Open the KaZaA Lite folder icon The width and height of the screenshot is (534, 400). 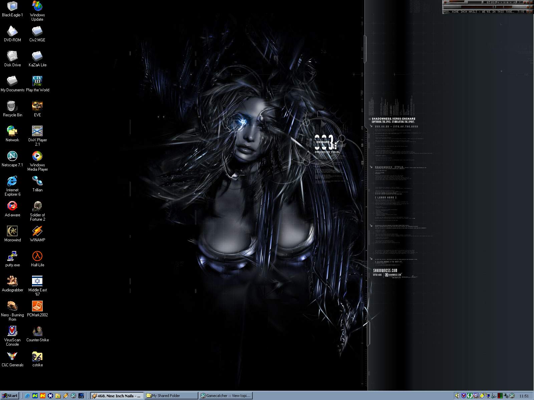37,59
